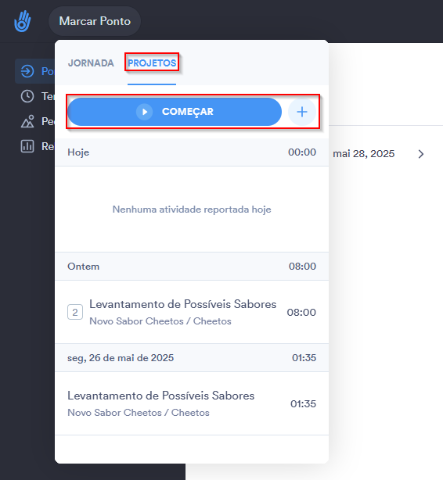Start the timer with COMEÇAR button
Image resolution: width=443 pixels, height=480 pixels.
pyautogui.click(x=175, y=112)
